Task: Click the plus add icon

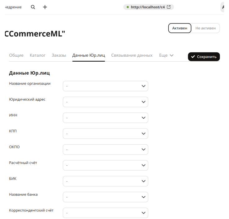Action: (x=45, y=7)
